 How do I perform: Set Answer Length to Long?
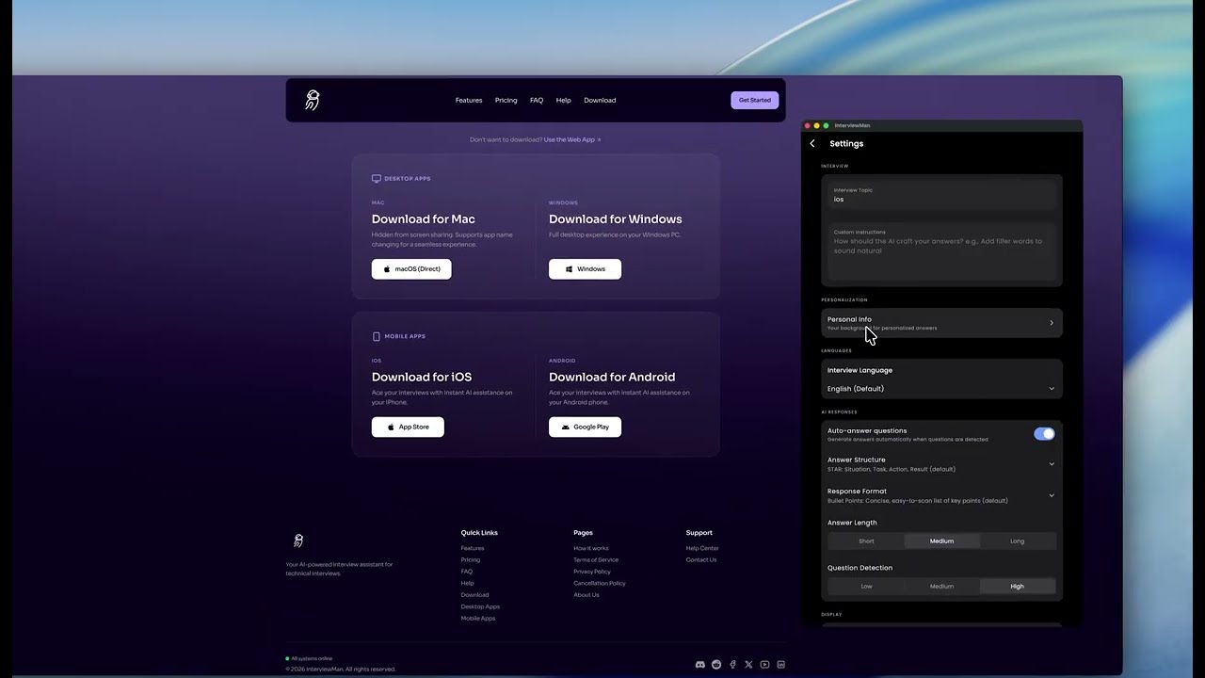(x=1018, y=541)
